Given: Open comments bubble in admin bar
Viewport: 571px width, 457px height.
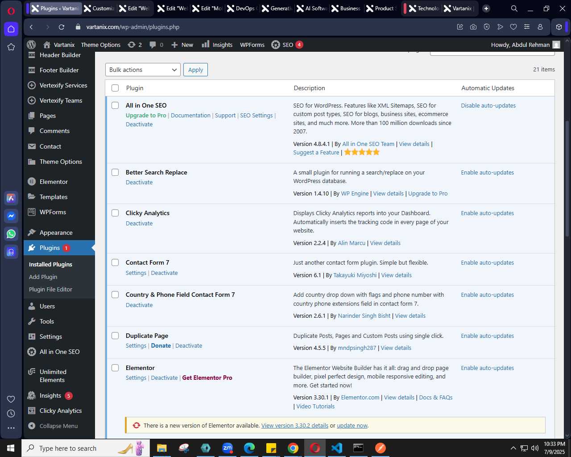Looking at the screenshot, I should click(x=156, y=45).
